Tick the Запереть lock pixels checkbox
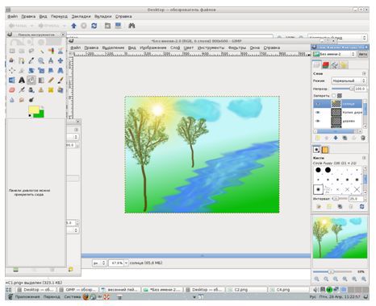 tap(333, 96)
